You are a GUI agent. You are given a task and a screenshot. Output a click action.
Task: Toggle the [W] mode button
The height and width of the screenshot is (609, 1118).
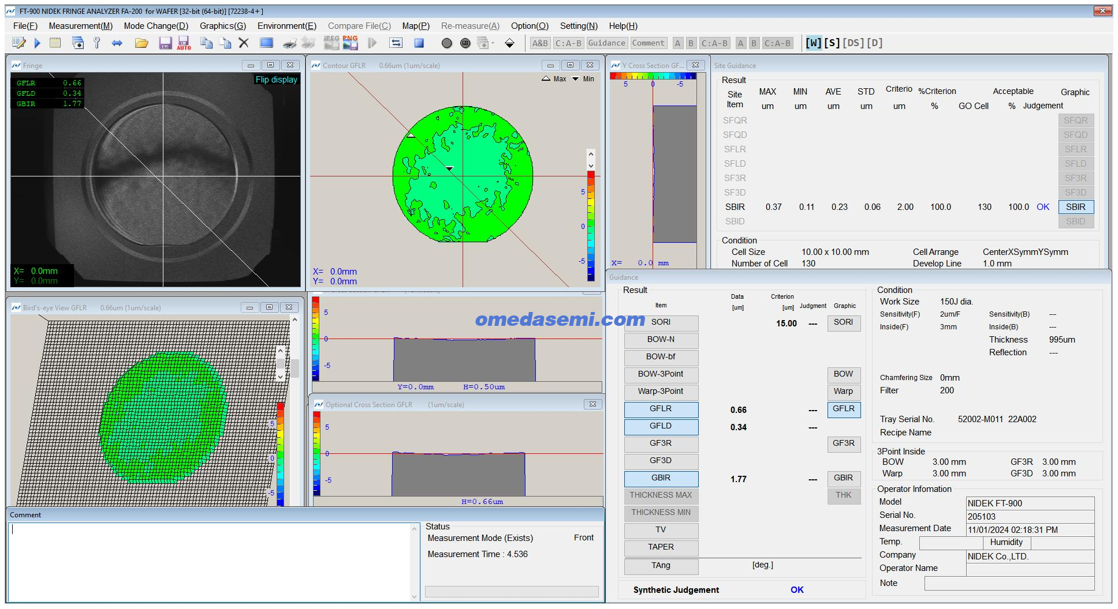click(x=813, y=43)
